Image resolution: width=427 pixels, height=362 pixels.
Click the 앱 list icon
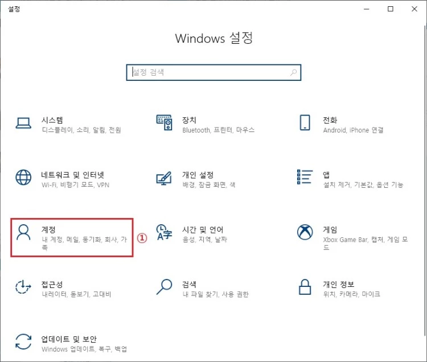pos(305,177)
